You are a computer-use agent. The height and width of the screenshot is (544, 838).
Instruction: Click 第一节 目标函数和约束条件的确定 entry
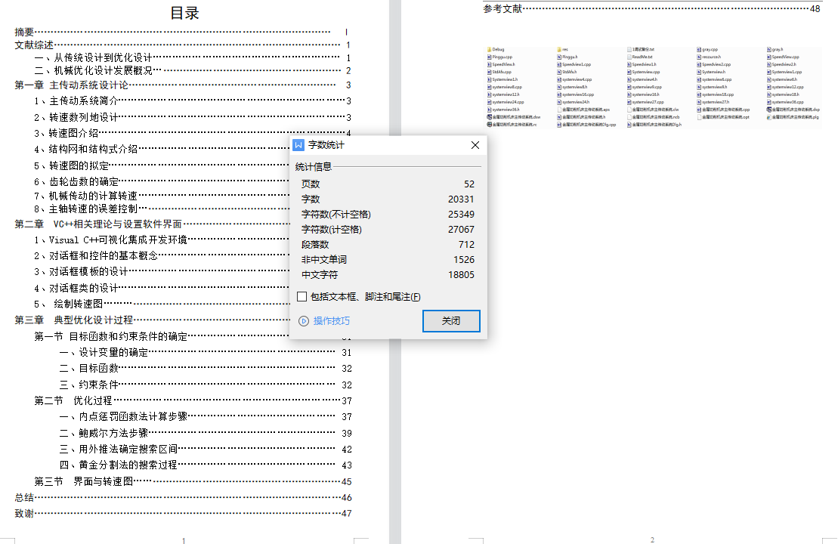[x=162, y=337]
